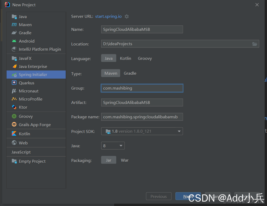The image size is (267, 206).
Task: Click the Micronaut mu icon
Action: (x=14, y=91)
